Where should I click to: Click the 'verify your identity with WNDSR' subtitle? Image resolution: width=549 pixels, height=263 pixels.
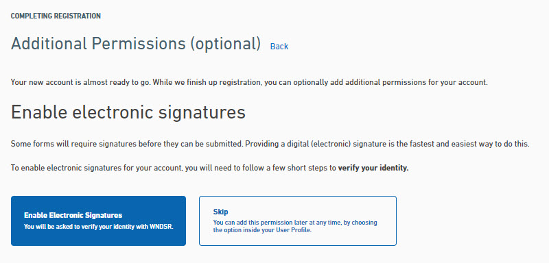99,226
